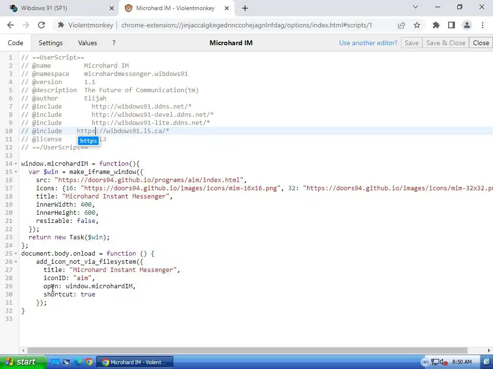Viewport: 493px width, 369px height.
Task: Click the horizontal scrollbar right arrow
Action: tap(489, 350)
